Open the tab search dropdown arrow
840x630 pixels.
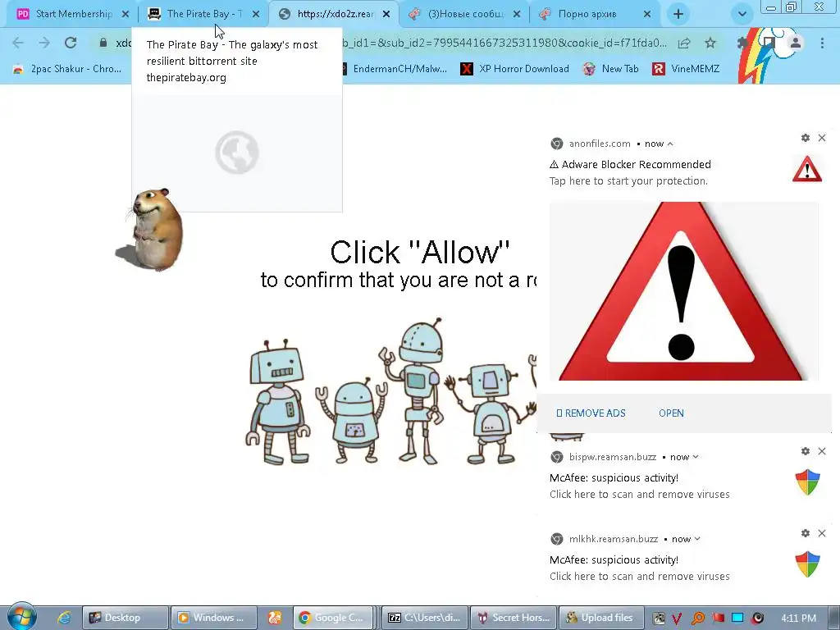(x=742, y=15)
